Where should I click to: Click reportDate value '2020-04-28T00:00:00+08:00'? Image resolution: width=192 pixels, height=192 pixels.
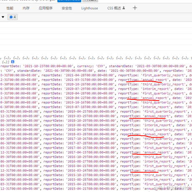coord(89,93)
